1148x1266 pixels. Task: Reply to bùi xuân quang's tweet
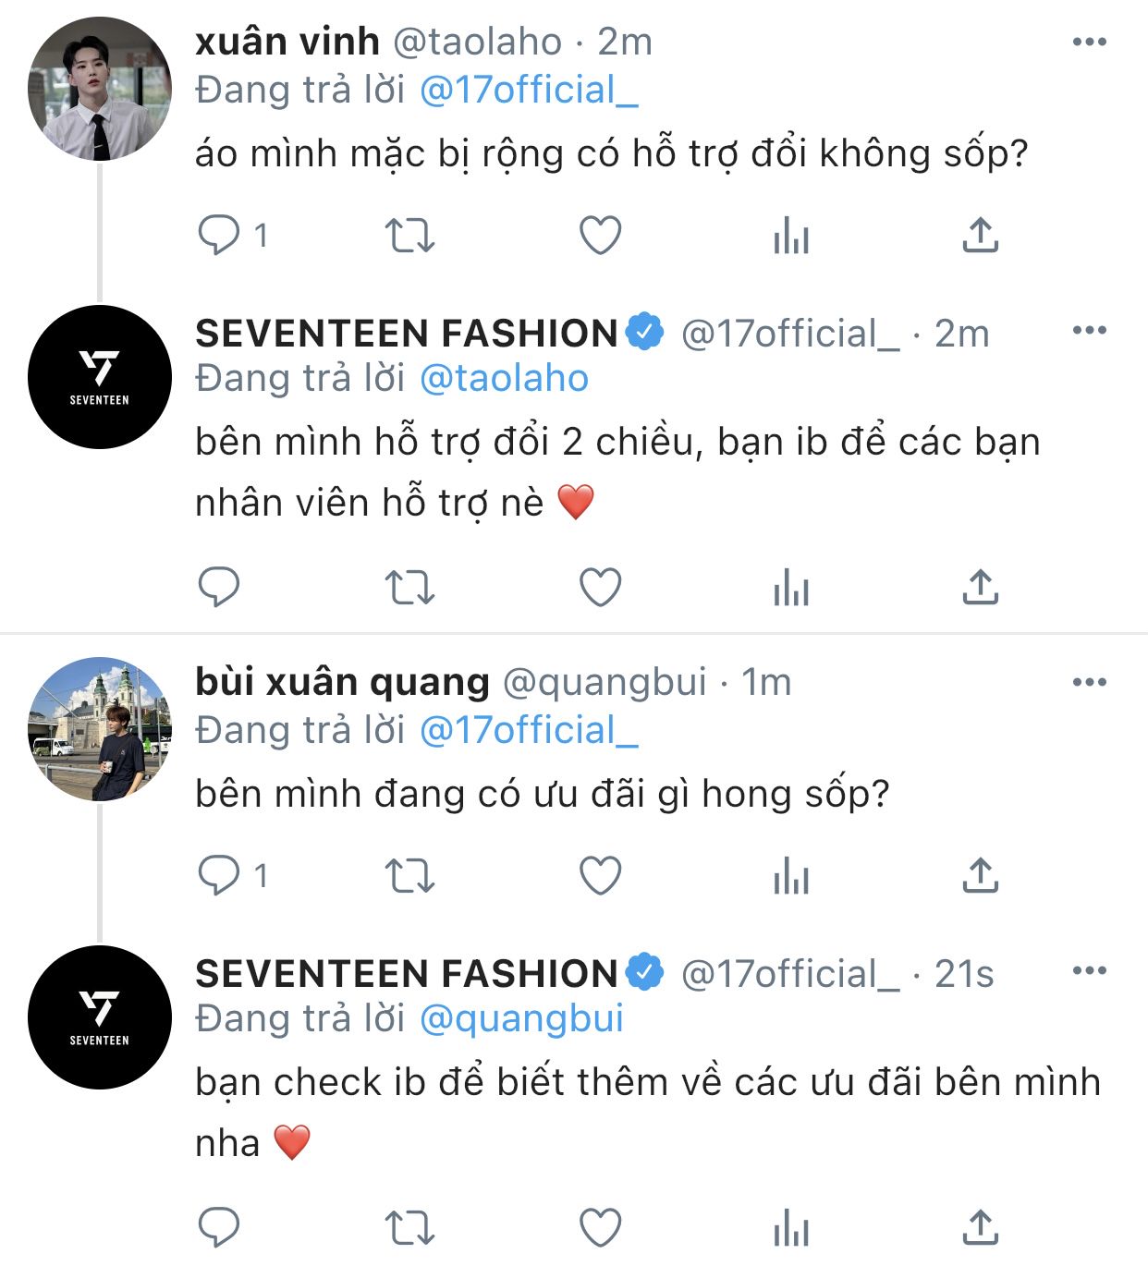(x=219, y=875)
